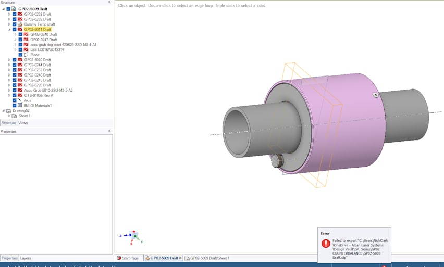The width and height of the screenshot is (444, 267).
Task: Toggle the Axis visibility checkbox
Action: (x=14, y=100)
